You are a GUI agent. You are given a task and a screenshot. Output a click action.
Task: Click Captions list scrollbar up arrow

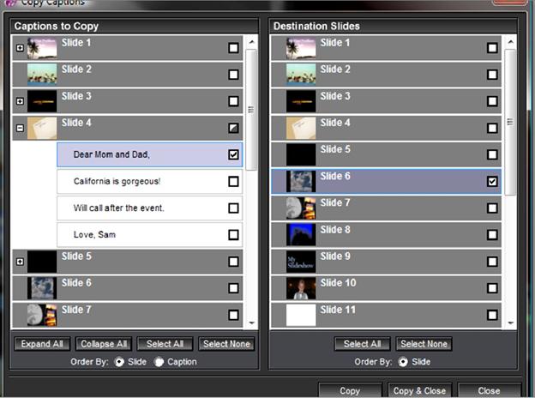(x=252, y=42)
